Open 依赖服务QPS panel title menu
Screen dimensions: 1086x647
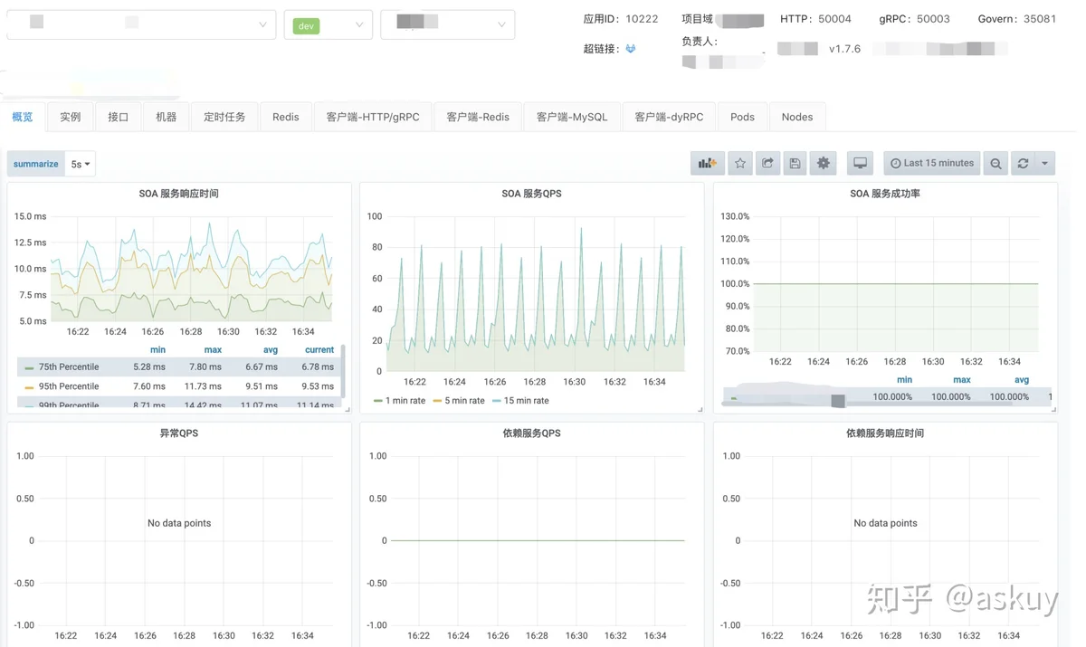pos(531,433)
